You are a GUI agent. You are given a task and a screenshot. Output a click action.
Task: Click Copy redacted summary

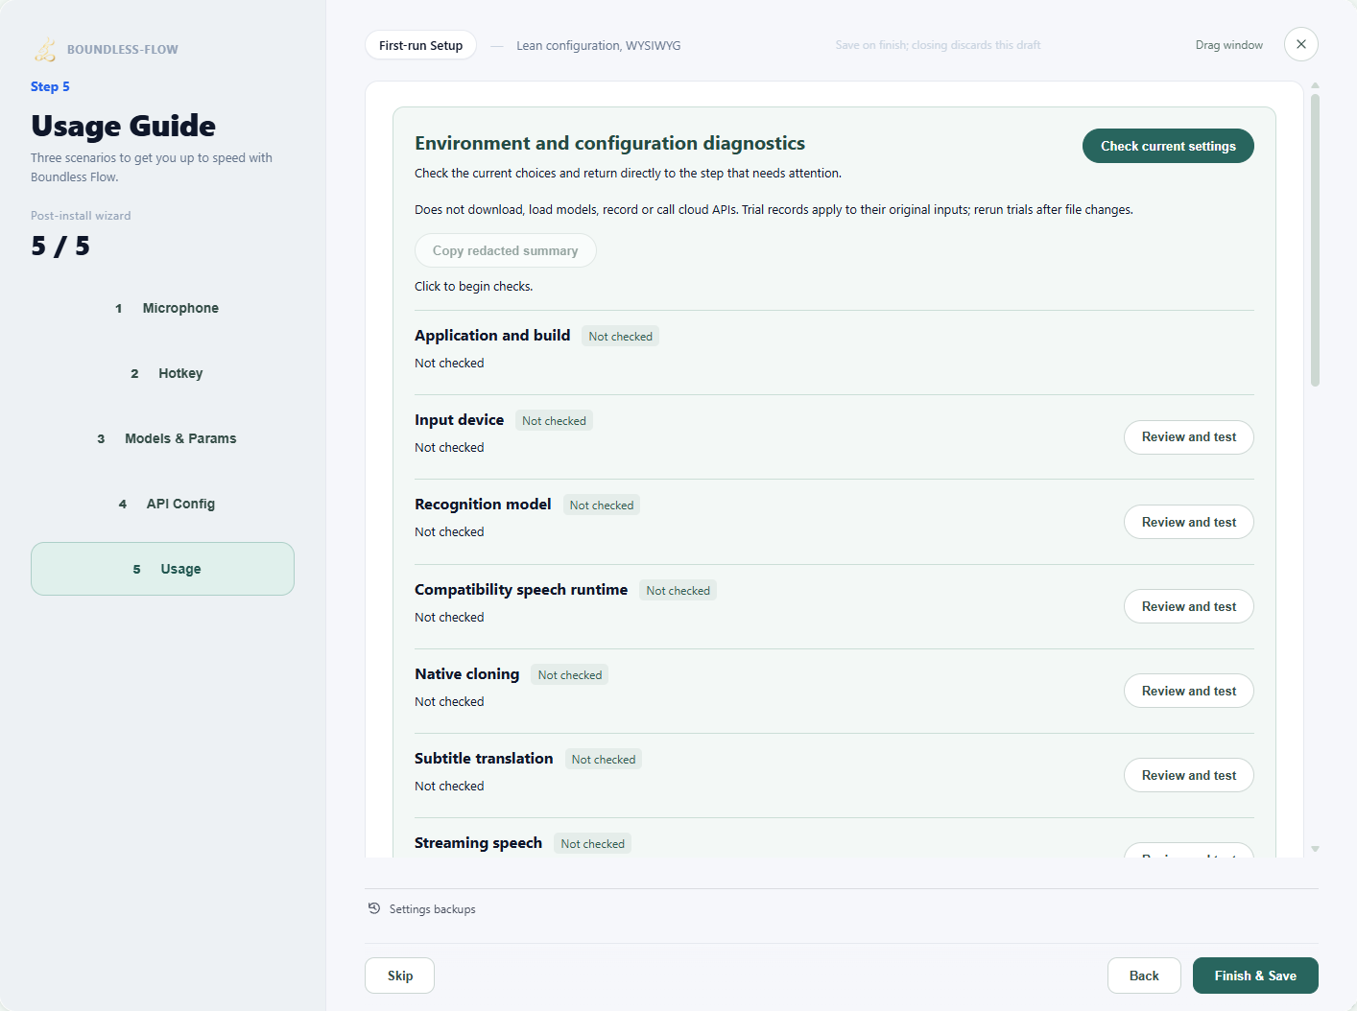505,250
